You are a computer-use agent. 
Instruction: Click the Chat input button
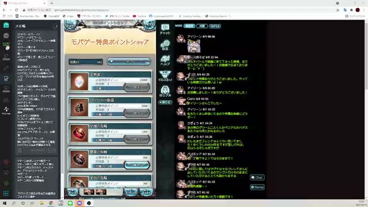pos(257,178)
